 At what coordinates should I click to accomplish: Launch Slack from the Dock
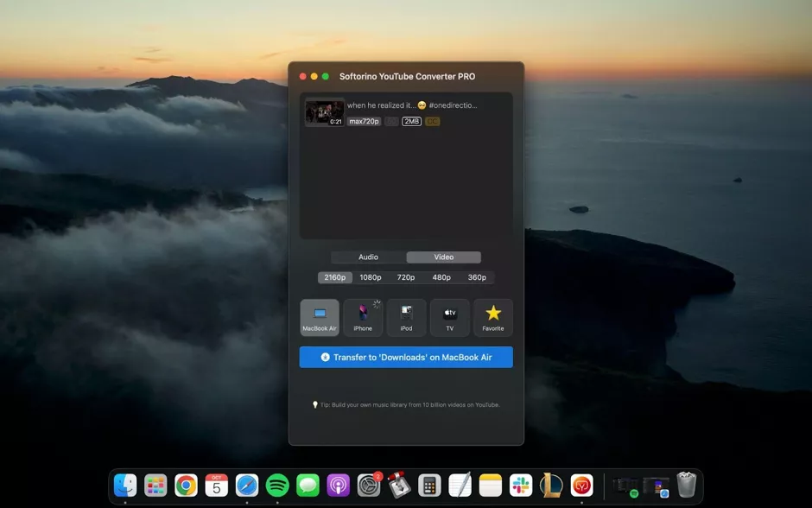point(519,486)
